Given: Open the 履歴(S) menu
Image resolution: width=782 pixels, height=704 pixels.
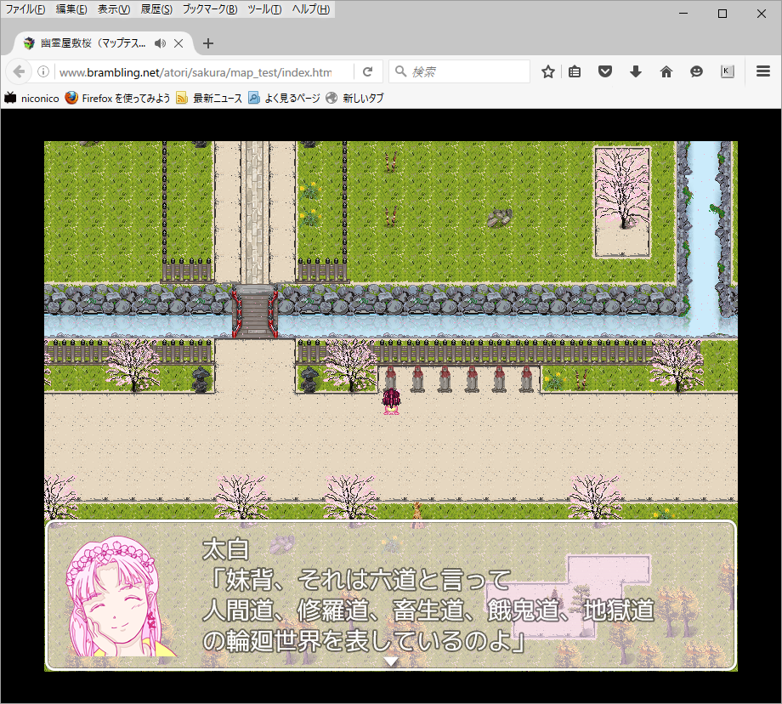Looking at the screenshot, I should [x=156, y=9].
